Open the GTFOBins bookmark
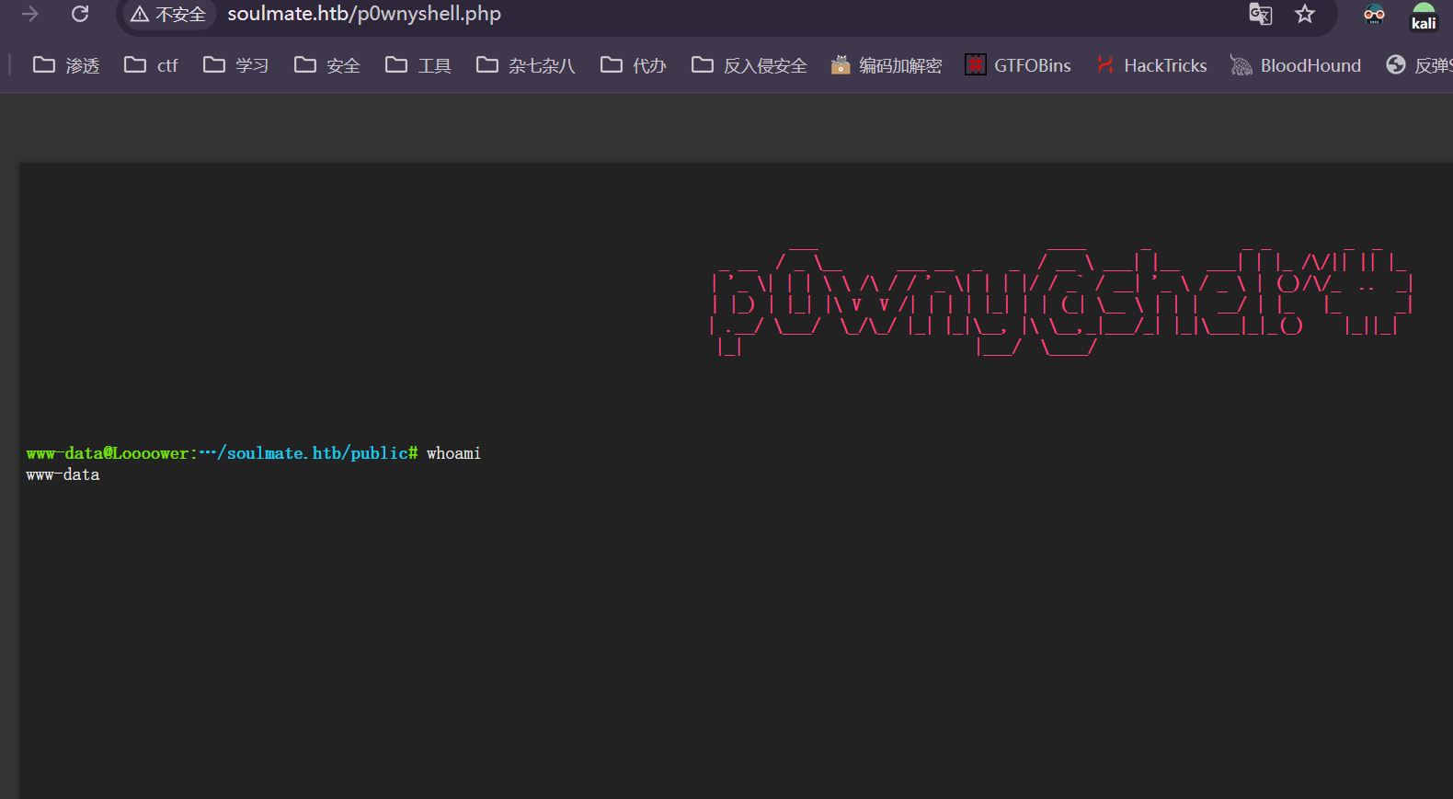 point(1018,65)
